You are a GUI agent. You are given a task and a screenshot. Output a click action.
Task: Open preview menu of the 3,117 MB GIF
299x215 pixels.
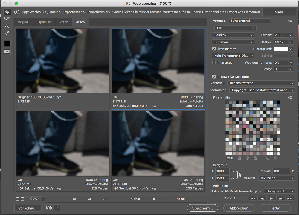[154, 106]
